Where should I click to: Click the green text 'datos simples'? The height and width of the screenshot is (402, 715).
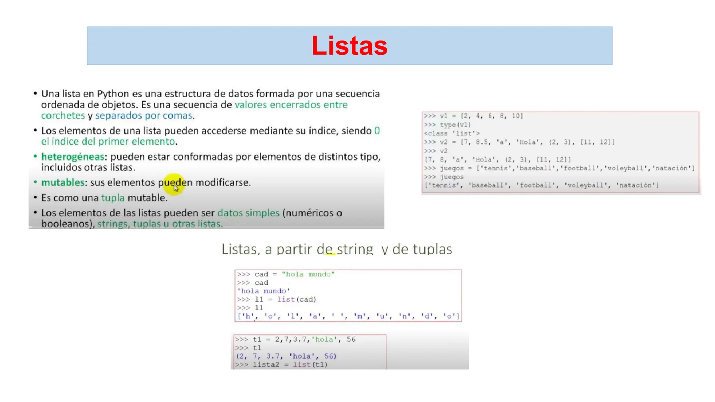tap(248, 213)
